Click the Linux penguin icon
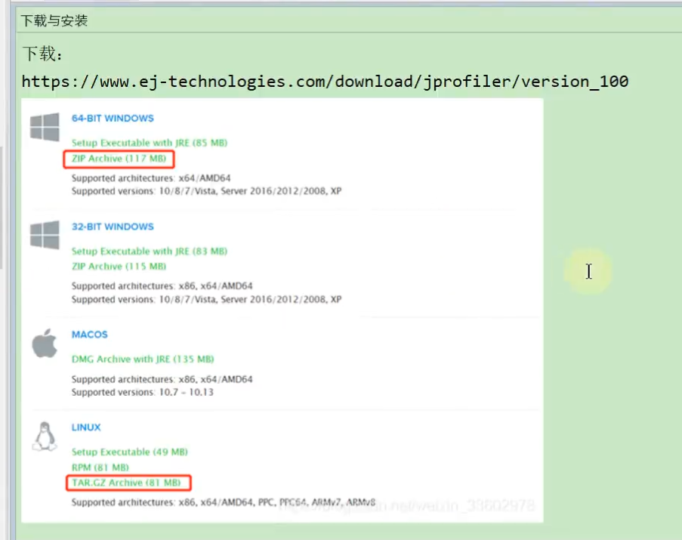 pos(45,436)
